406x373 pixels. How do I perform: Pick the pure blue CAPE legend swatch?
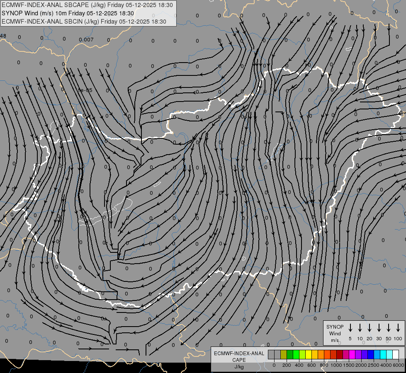point(370,354)
